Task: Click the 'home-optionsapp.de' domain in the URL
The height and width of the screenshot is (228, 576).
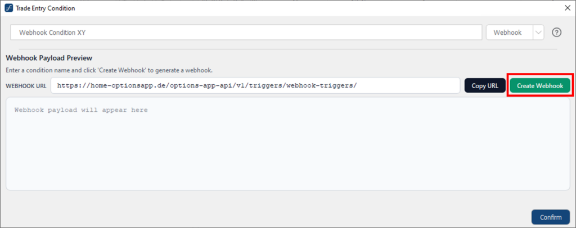Action: point(121,86)
